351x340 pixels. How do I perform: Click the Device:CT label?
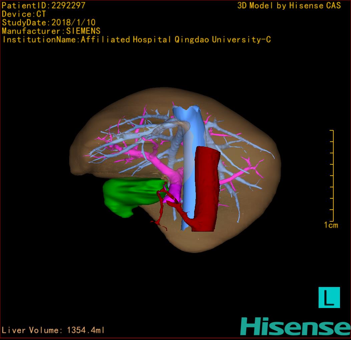[24, 14]
